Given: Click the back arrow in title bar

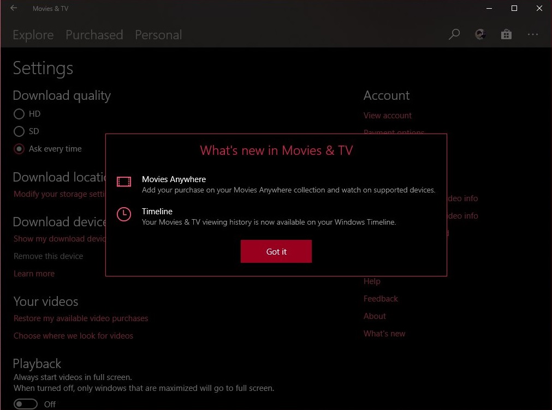Looking at the screenshot, I should [14, 8].
